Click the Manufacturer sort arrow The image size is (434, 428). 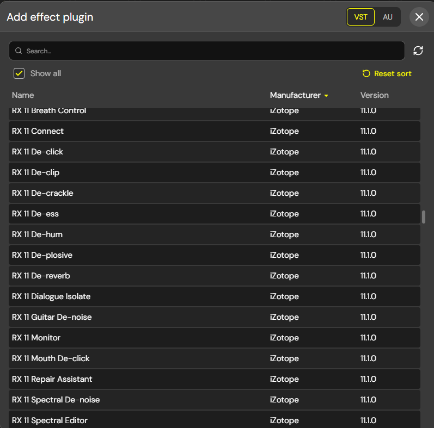point(326,96)
